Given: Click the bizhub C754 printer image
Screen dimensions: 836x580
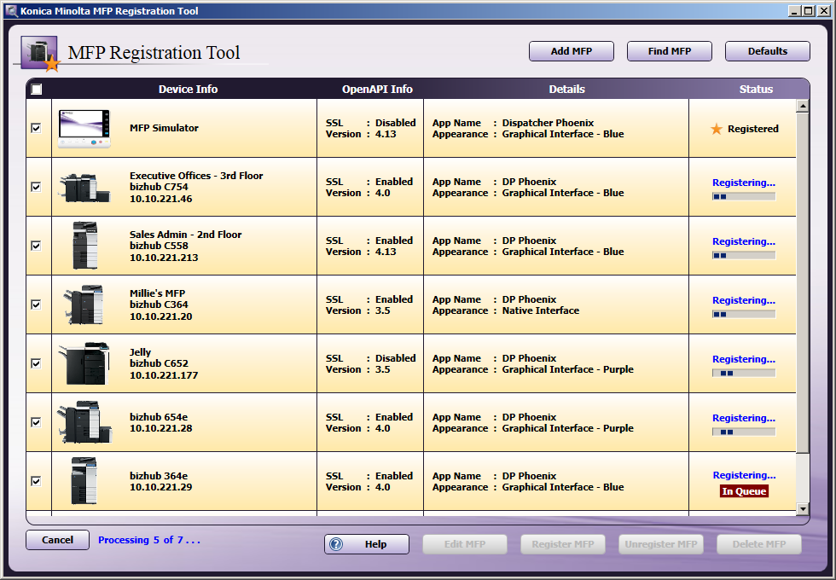Looking at the screenshot, I should (x=84, y=188).
